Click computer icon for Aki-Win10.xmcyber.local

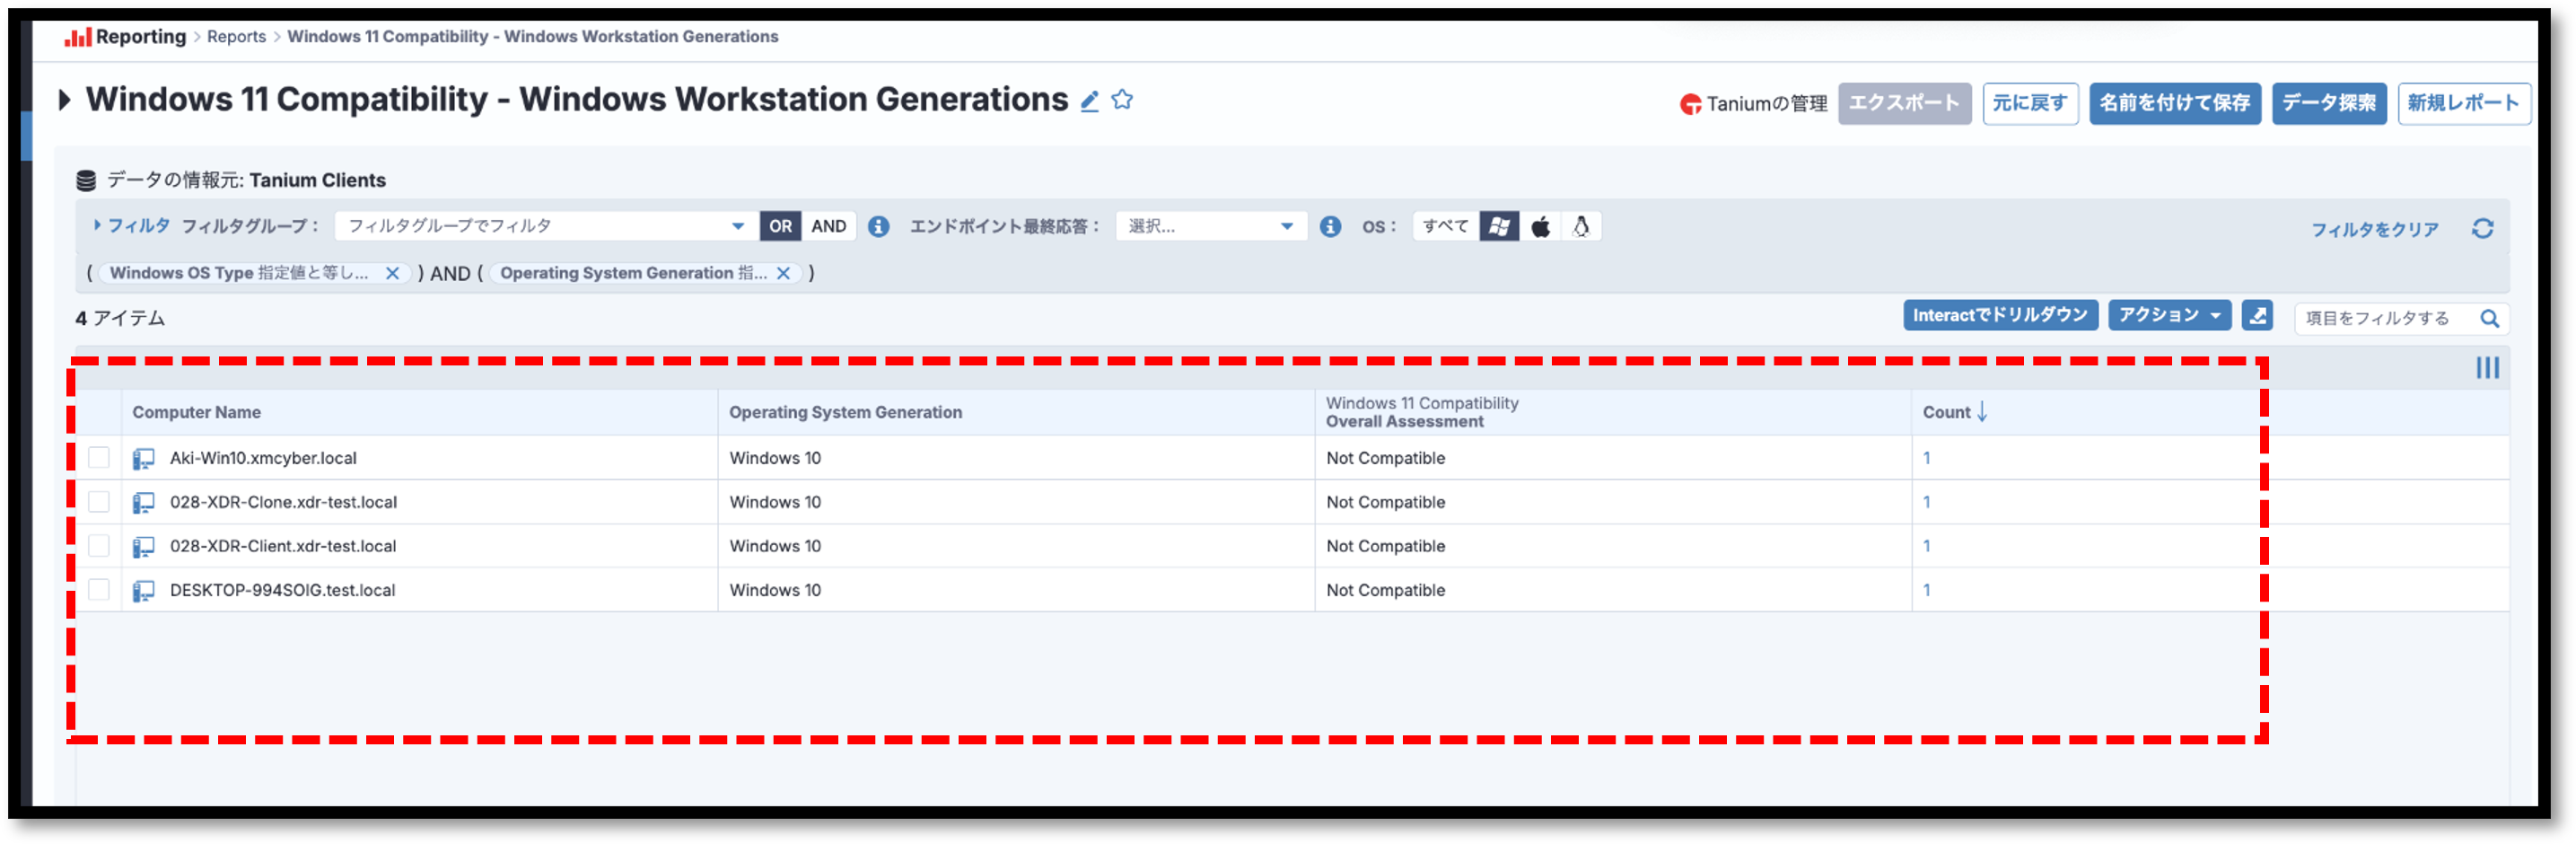click(x=144, y=459)
